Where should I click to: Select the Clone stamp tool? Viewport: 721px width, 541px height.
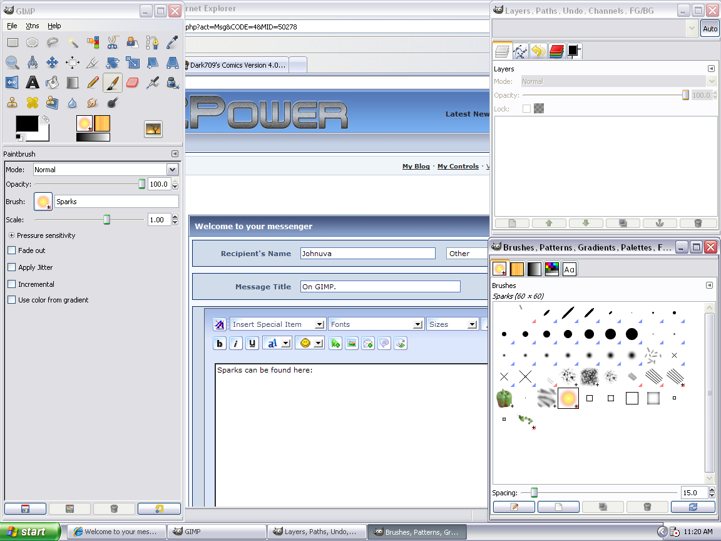[x=13, y=102]
